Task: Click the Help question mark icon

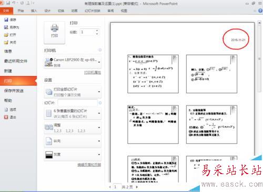Action: [x=260, y=11]
